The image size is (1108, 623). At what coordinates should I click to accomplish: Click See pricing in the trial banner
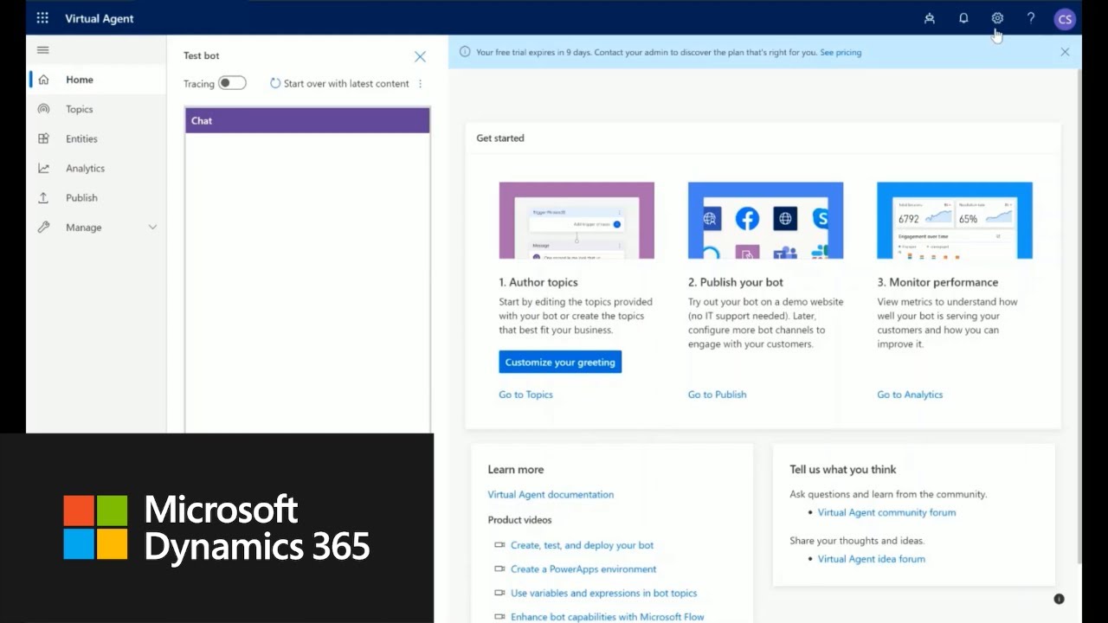coord(840,52)
